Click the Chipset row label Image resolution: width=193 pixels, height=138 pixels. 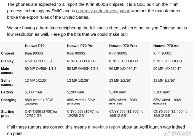tap(7, 53)
